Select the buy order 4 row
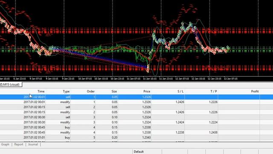The height and width of the screenshot is (154, 273). pos(136,127)
